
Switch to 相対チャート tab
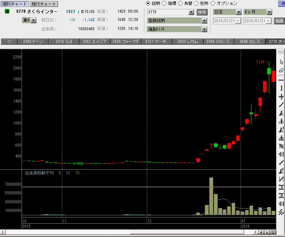click(x=44, y=4)
